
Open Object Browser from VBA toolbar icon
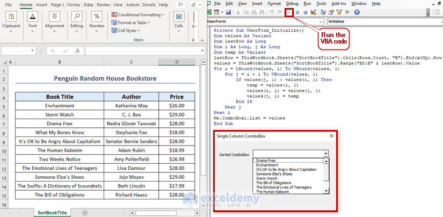tap(339, 12)
